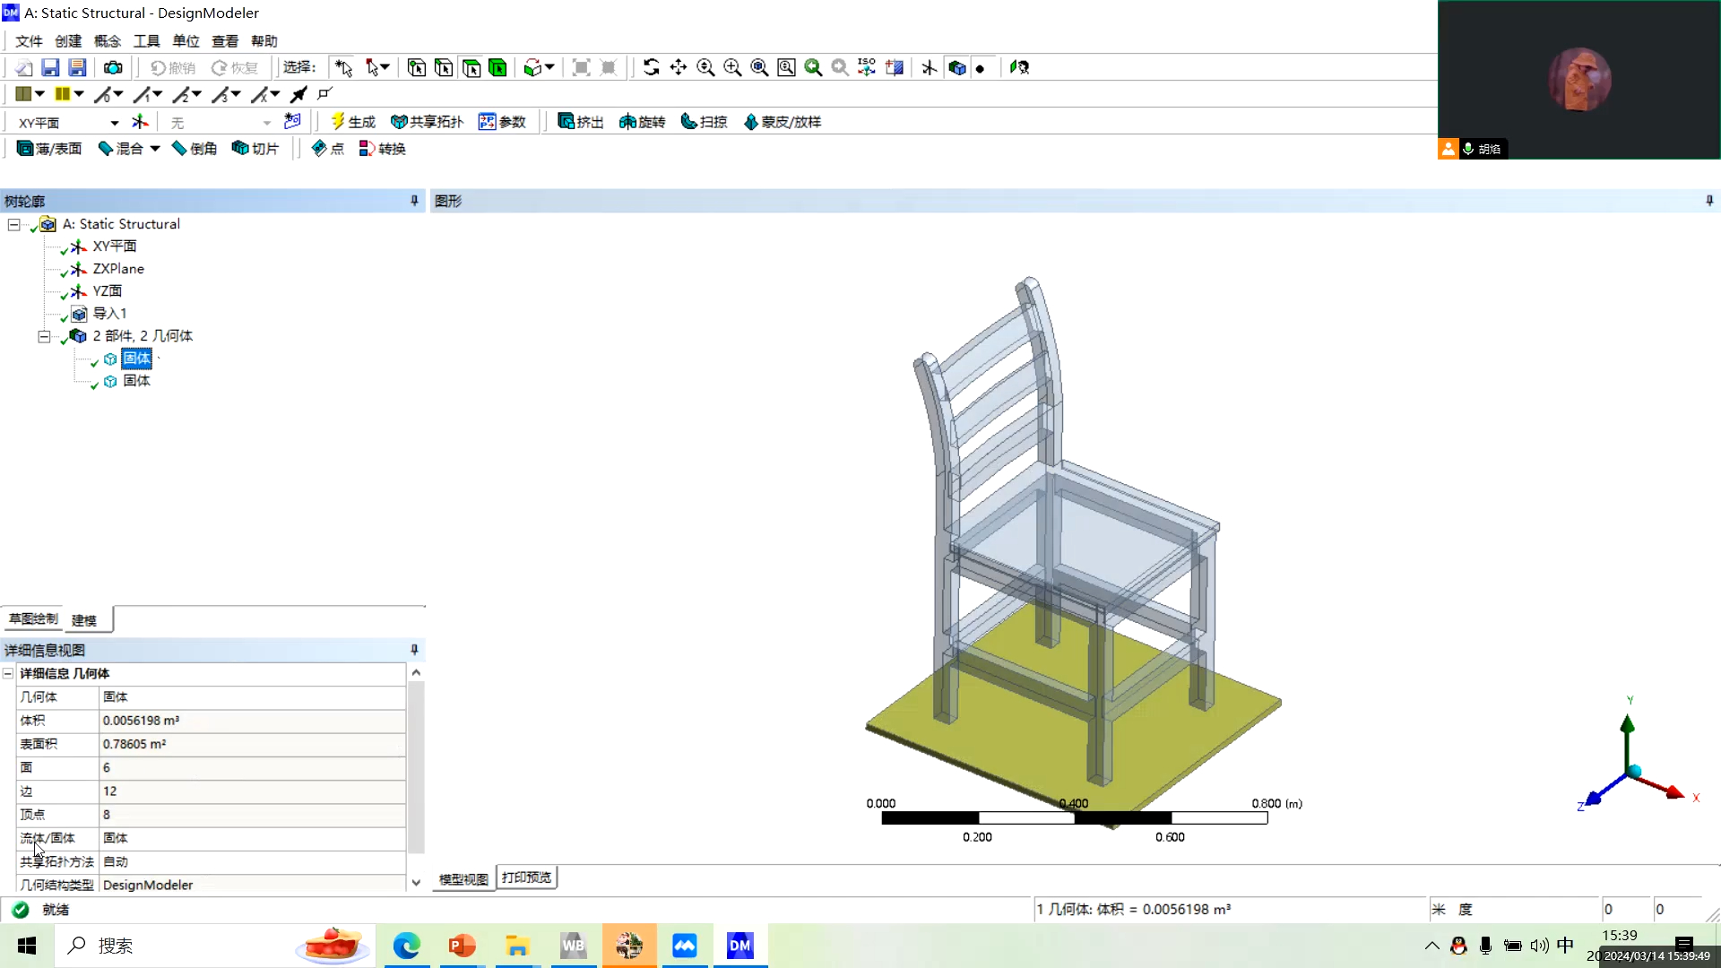The image size is (1721, 968).
Task: Click the new plane icon
Action: click(x=140, y=122)
